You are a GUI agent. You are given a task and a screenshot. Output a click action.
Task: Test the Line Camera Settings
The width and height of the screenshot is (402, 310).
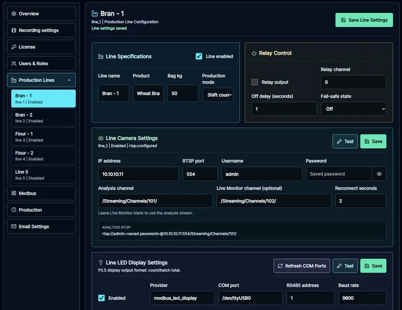tap(345, 142)
